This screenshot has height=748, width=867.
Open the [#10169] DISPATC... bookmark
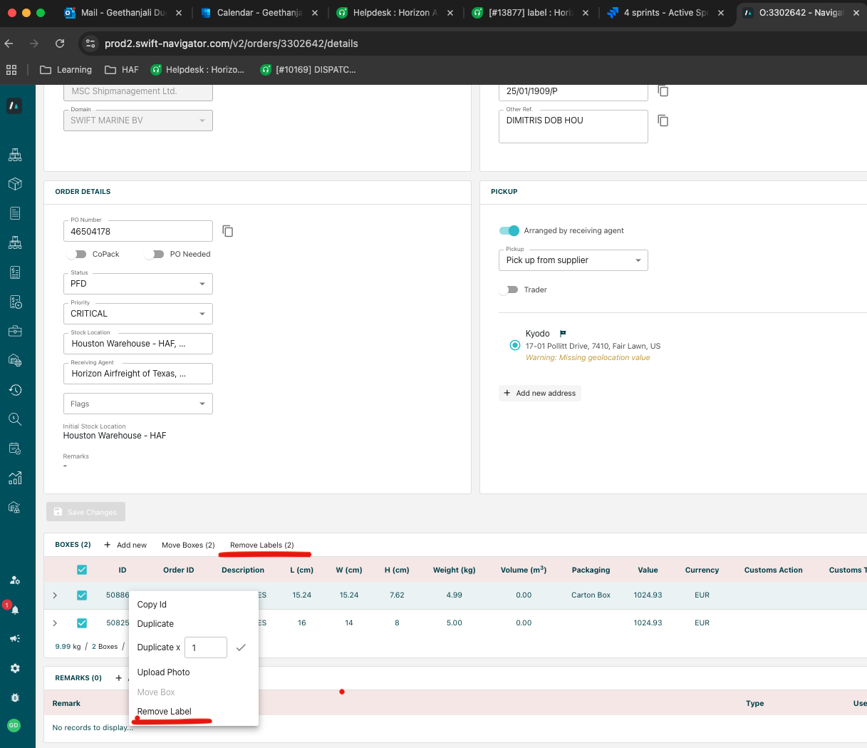[x=308, y=70]
